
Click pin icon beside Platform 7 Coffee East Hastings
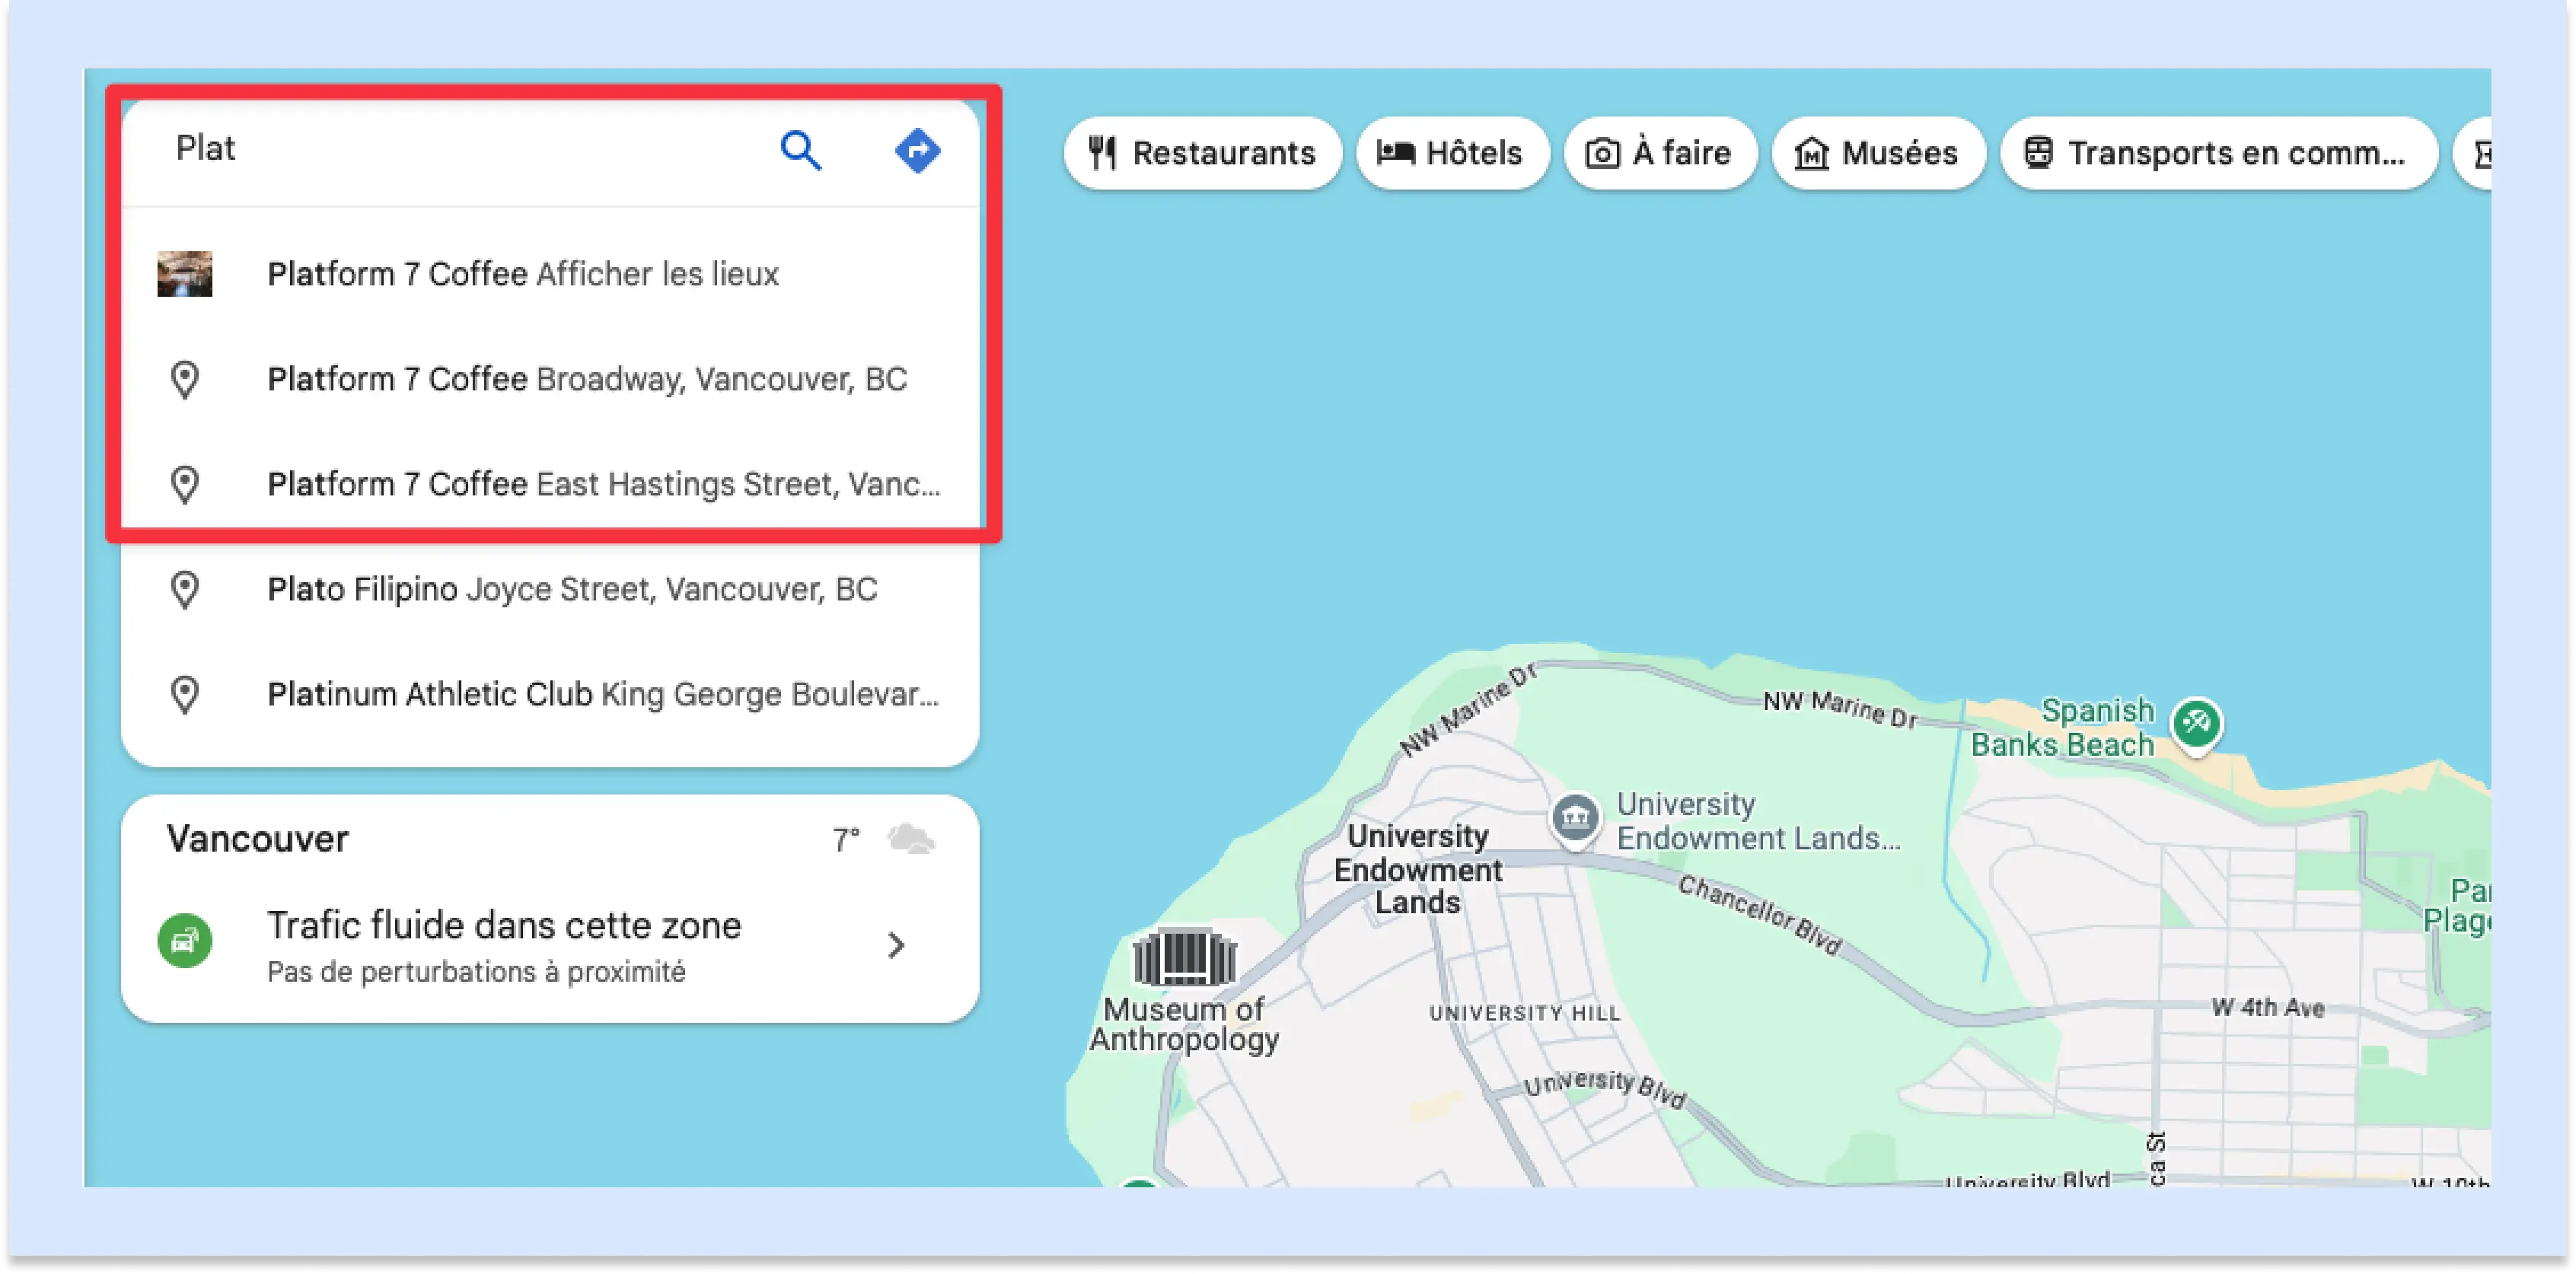(185, 484)
